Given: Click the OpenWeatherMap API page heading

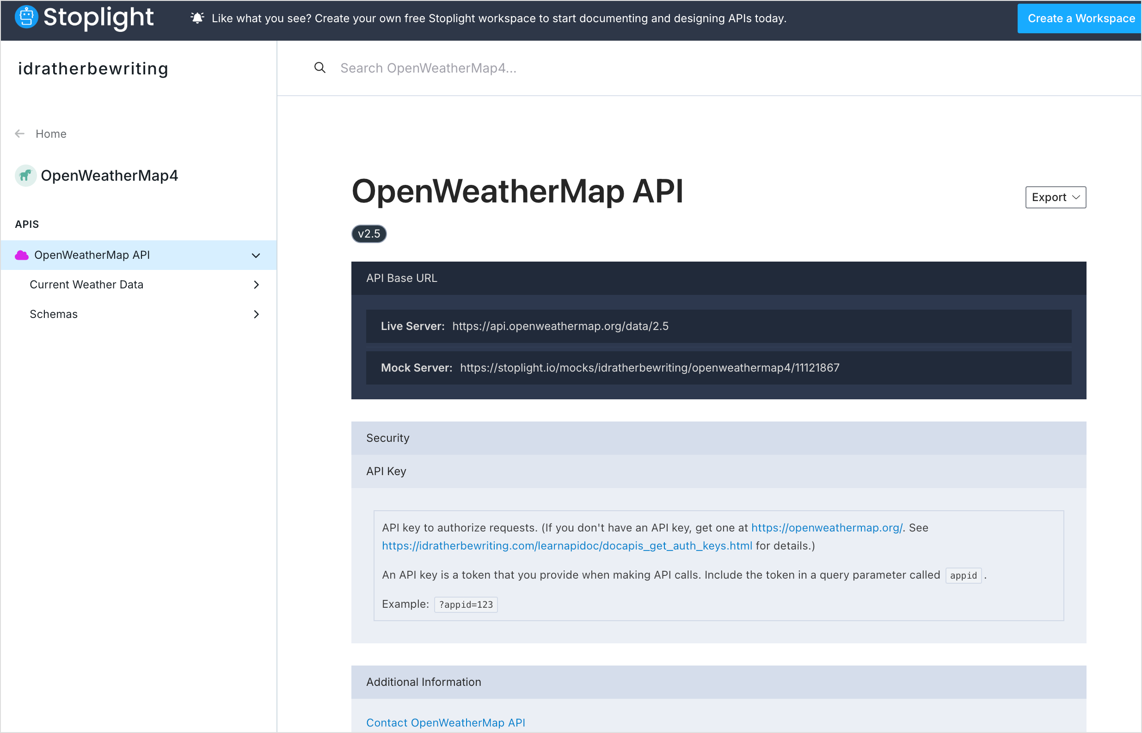Looking at the screenshot, I should tap(517, 191).
